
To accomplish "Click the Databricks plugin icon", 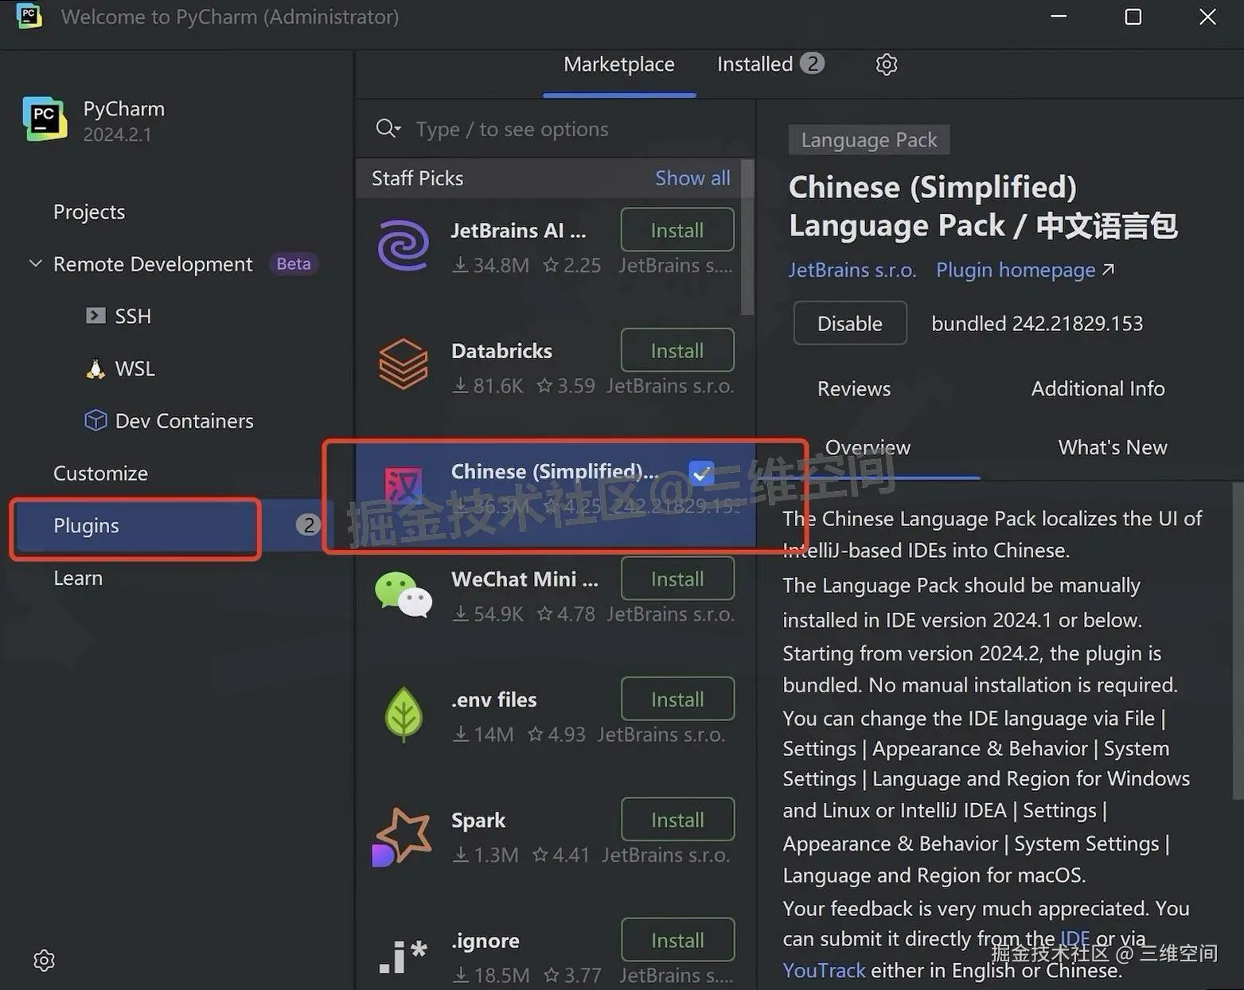I will point(404,365).
